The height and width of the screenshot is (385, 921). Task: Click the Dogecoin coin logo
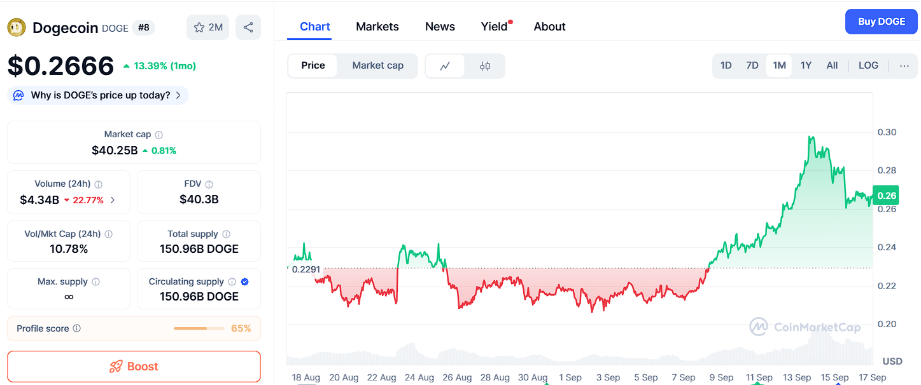coord(16,27)
